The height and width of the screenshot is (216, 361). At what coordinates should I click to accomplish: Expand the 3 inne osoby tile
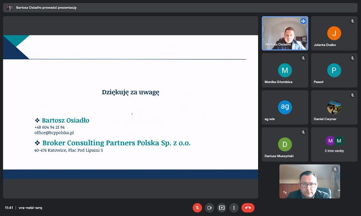[334, 144]
